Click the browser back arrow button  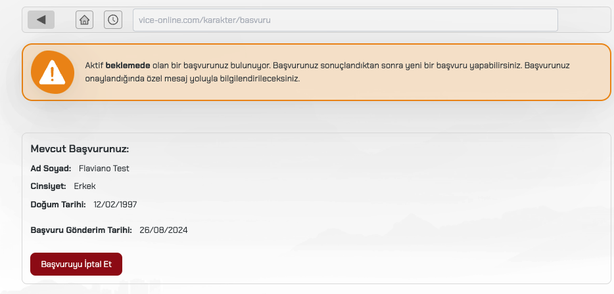point(41,20)
